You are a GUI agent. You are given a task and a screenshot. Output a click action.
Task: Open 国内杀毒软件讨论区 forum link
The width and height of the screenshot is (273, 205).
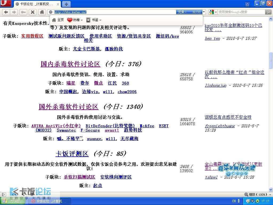click(x=70, y=64)
